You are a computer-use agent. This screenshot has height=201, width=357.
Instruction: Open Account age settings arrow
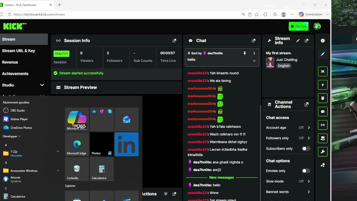click(309, 128)
